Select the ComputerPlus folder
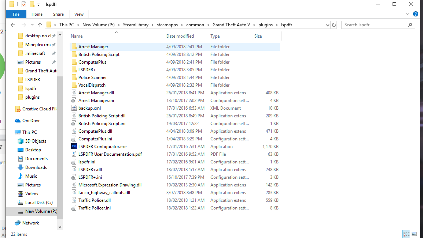The width and height of the screenshot is (423, 238). click(92, 62)
